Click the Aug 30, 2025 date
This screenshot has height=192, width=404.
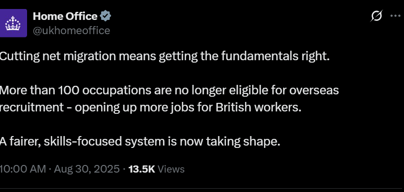tap(86, 169)
